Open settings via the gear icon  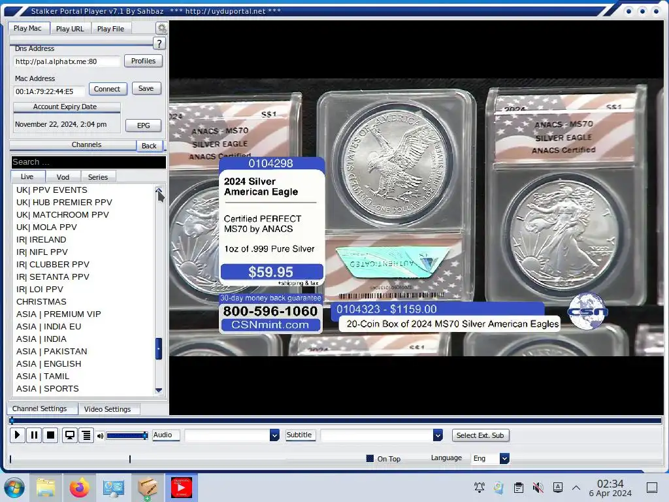[x=162, y=28]
